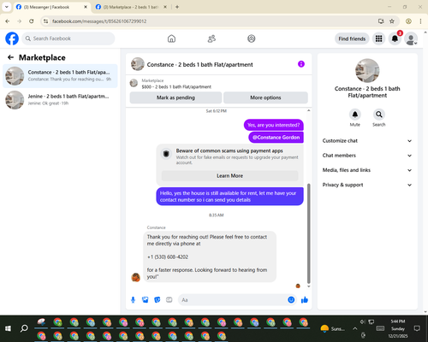
Task: Open the tab search dropdown arrow
Action: coord(7,7)
